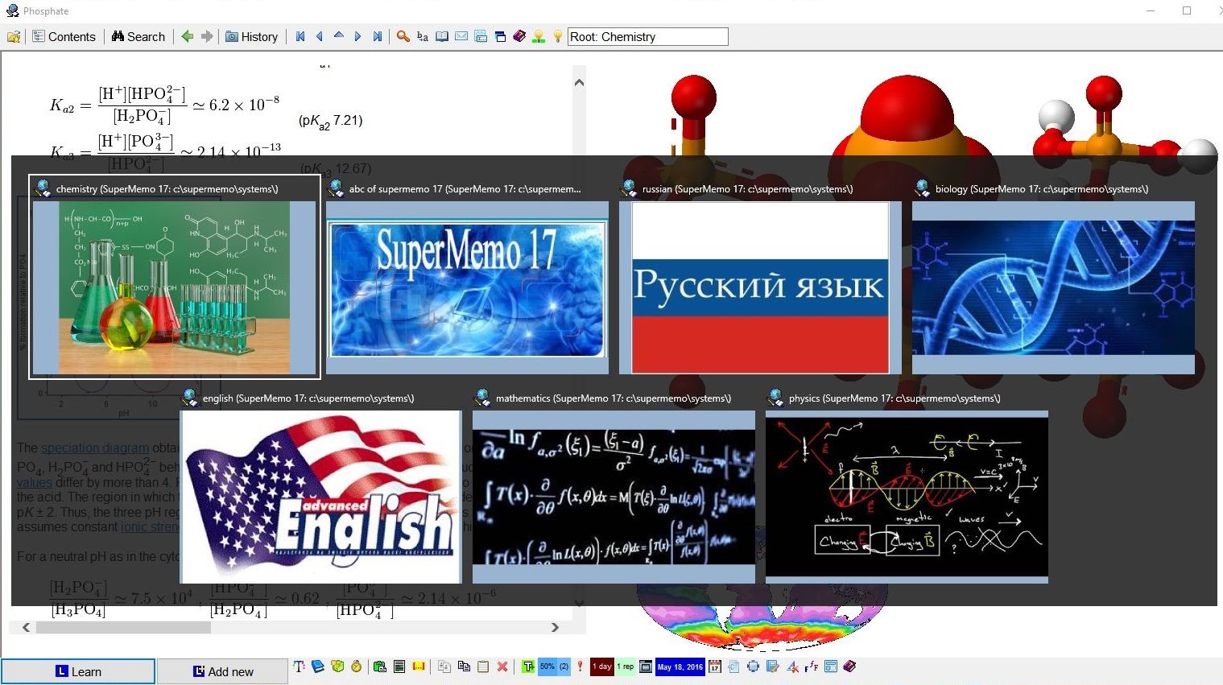Image resolution: width=1223 pixels, height=685 pixels.
Task: Click the horizontal scrollbar right arrow
Action: [555, 627]
